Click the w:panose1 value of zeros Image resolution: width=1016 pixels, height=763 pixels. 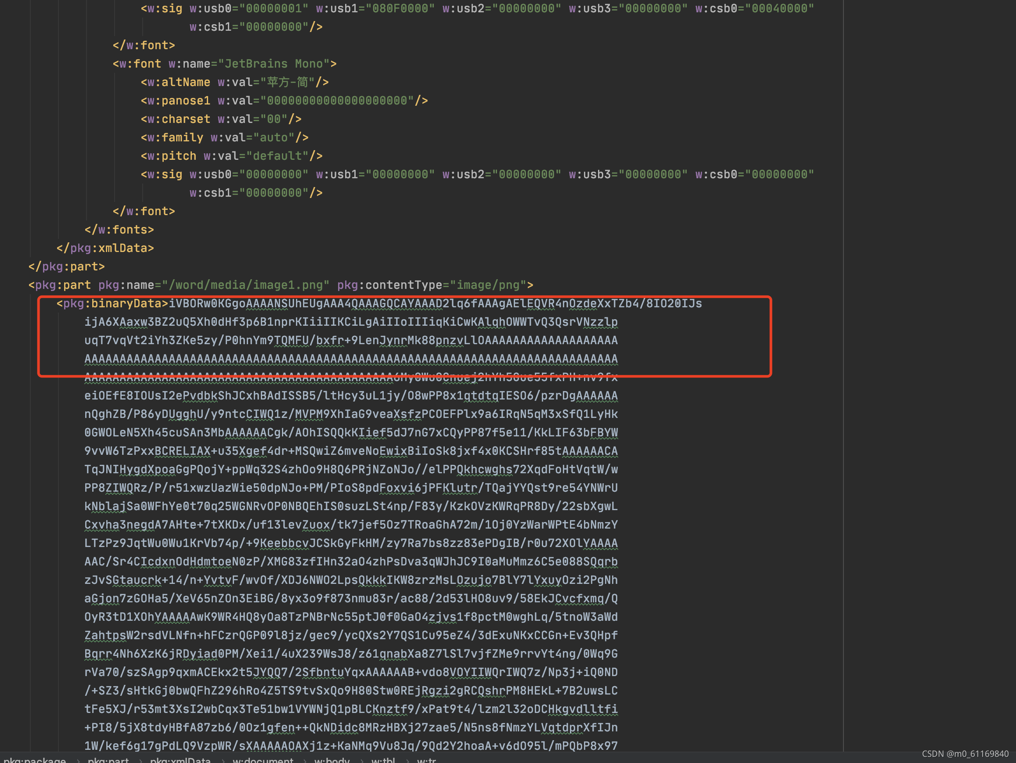point(337,101)
